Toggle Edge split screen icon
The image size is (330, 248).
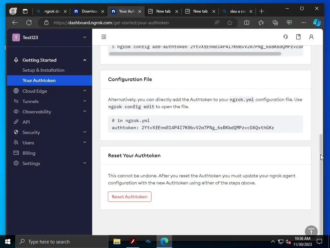247,23
